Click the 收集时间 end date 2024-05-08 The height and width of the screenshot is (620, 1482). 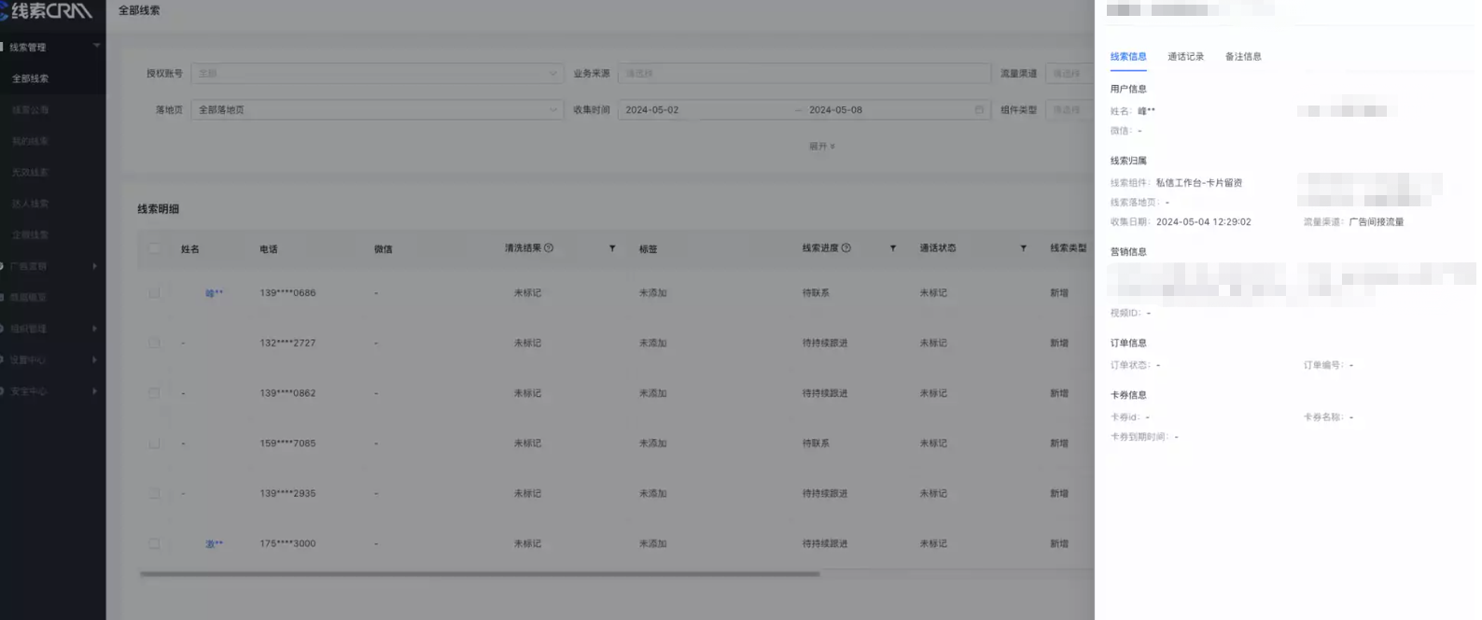tap(836, 110)
